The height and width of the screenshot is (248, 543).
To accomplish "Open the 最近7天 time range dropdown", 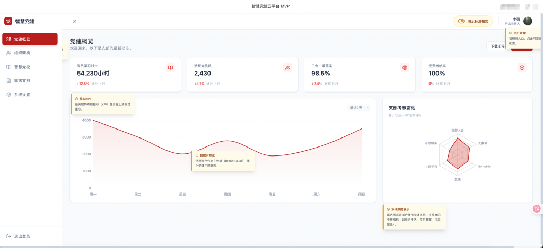I will point(359,108).
